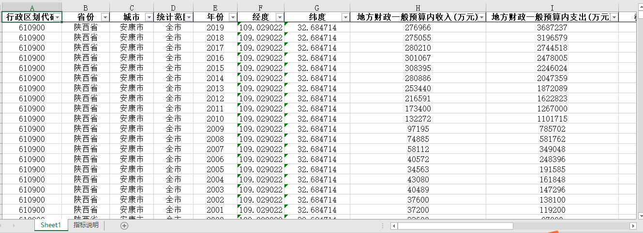Viewport: 643px width, 233px height.
Task: Select expenditure cell 3196579
Action: (x=552, y=38)
